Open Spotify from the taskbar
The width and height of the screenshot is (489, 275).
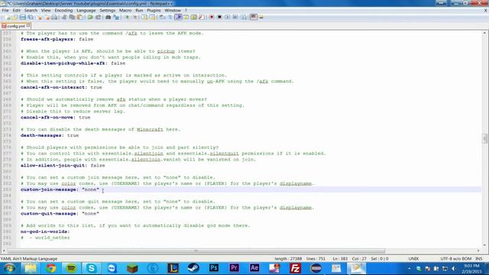click(x=71, y=268)
